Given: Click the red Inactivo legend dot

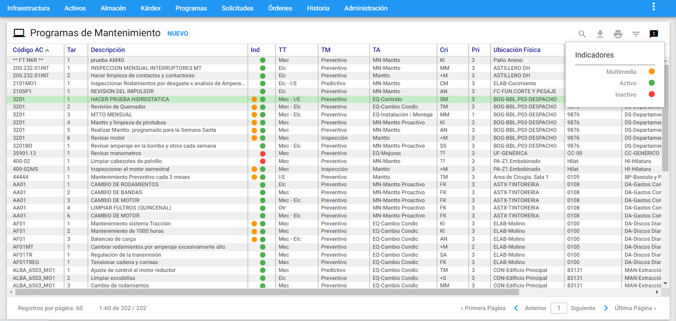Looking at the screenshot, I should pyautogui.click(x=652, y=95).
